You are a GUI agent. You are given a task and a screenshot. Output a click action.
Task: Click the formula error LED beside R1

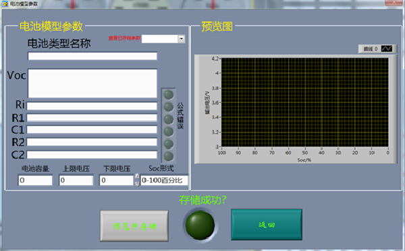pyautogui.click(x=169, y=120)
